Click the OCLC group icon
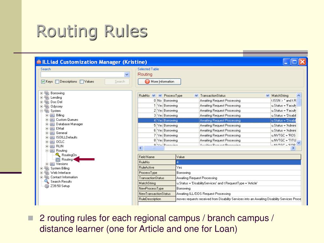 [53, 142]
